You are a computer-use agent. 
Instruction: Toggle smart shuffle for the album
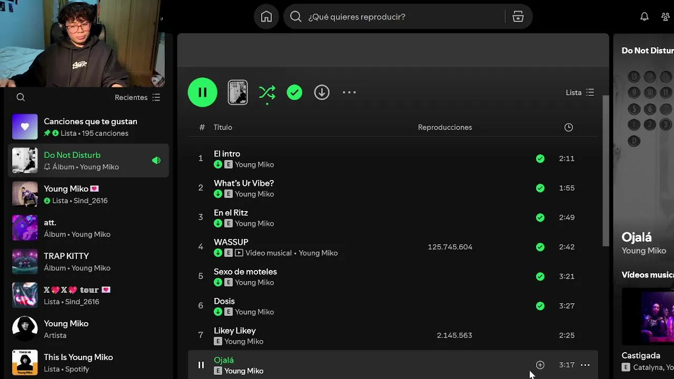(267, 93)
